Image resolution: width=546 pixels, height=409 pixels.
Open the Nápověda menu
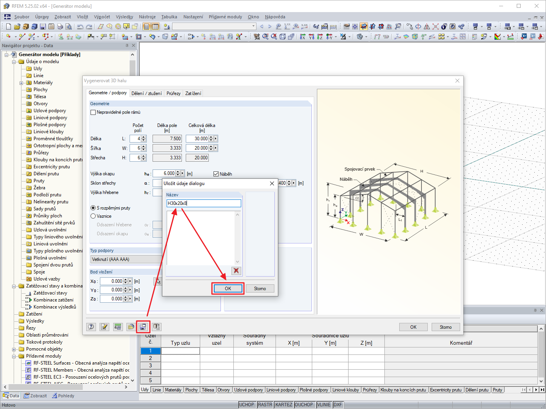275,17
